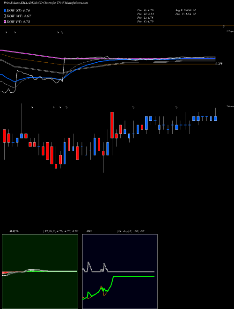Open the MACD indicator panel
This screenshot has width=234, height=309.
(x=40, y=272)
